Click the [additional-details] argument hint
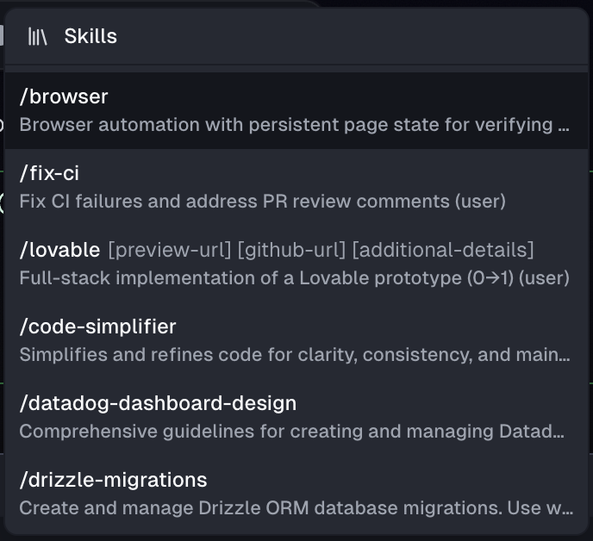593x541 pixels. [x=443, y=250]
